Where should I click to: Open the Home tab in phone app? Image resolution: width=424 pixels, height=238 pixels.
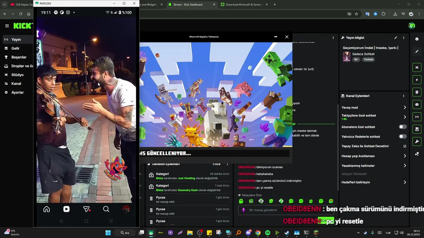pyautogui.click(x=47, y=209)
